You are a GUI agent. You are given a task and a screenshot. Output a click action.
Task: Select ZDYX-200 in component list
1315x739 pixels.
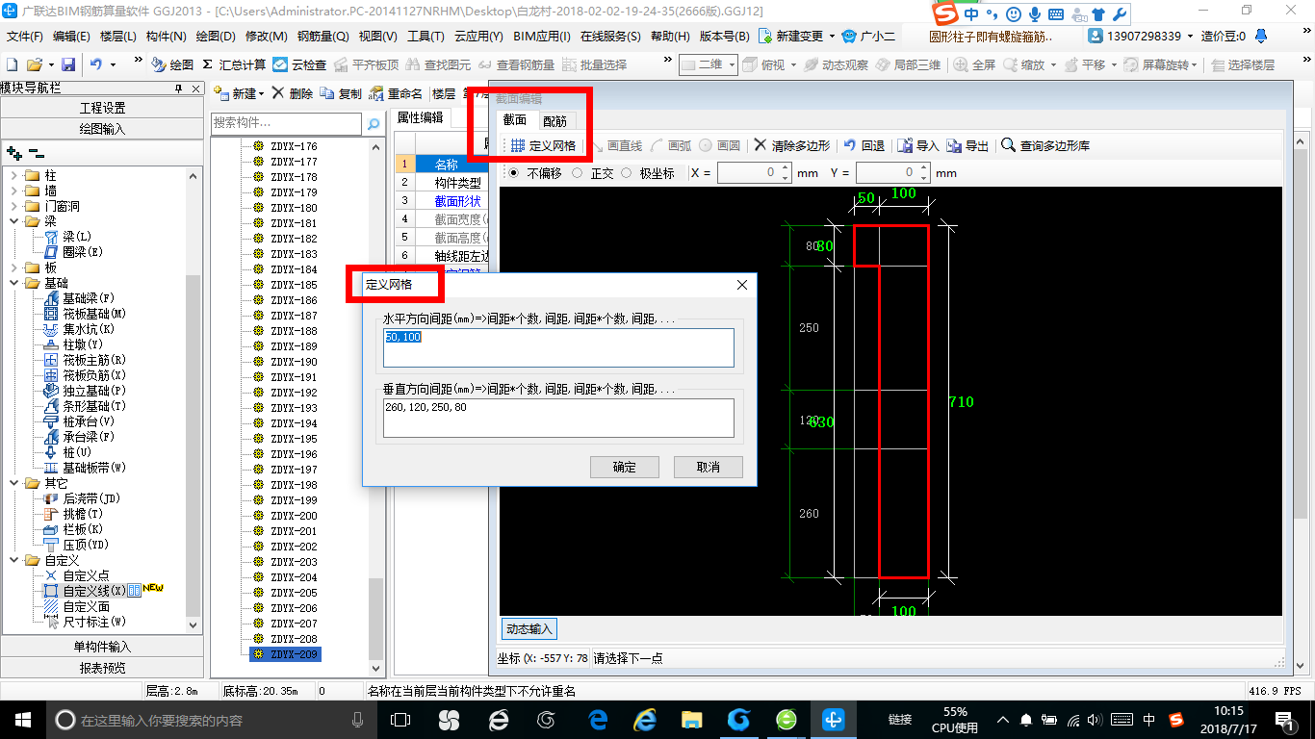(294, 516)
